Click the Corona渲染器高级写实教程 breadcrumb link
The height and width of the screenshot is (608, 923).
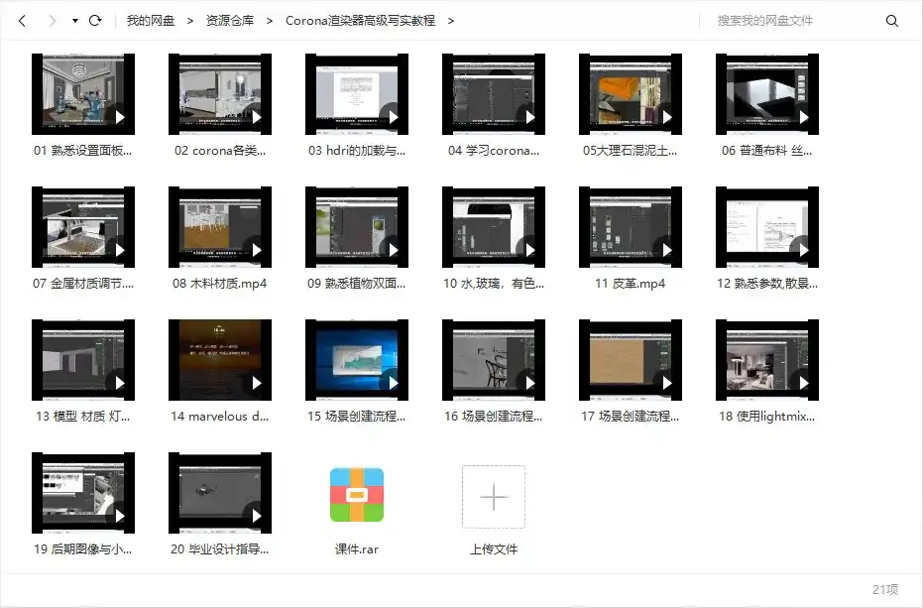359,19
